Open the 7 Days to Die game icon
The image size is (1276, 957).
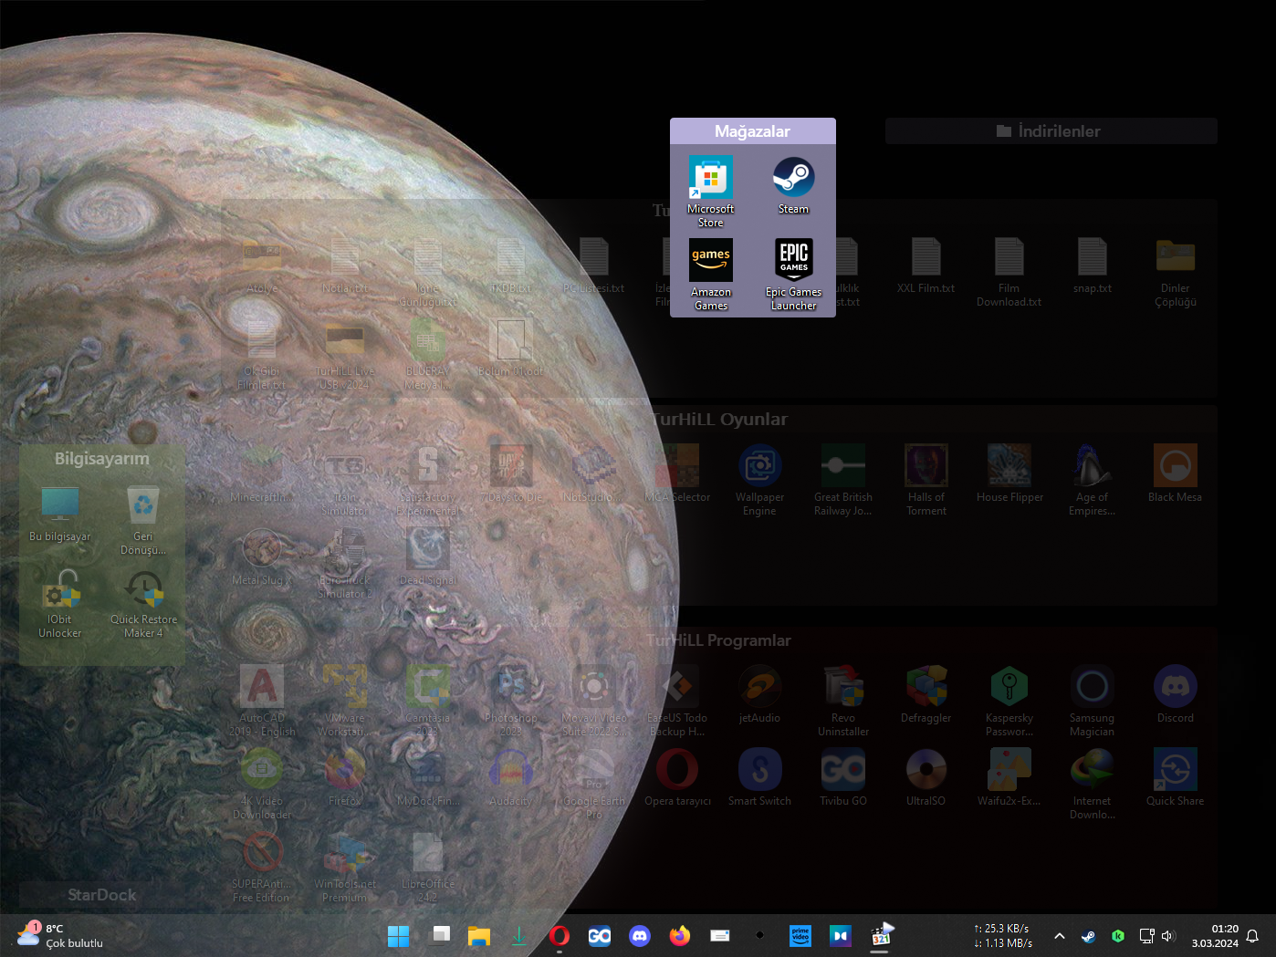tap(510, 473)
